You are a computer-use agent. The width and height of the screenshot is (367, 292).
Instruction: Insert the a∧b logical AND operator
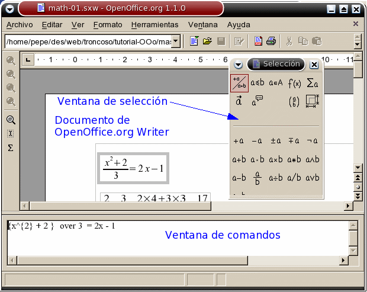pyautogui.click(x=313, y=159)
